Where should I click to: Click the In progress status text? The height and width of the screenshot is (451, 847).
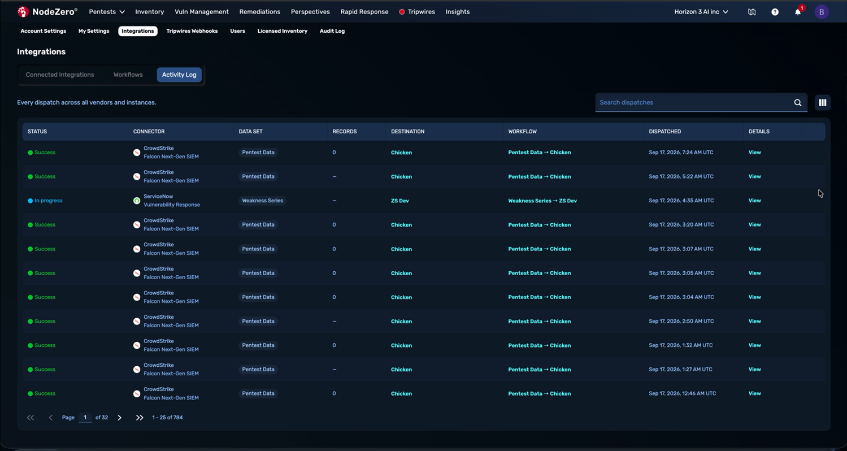click(x=49, y=201)
